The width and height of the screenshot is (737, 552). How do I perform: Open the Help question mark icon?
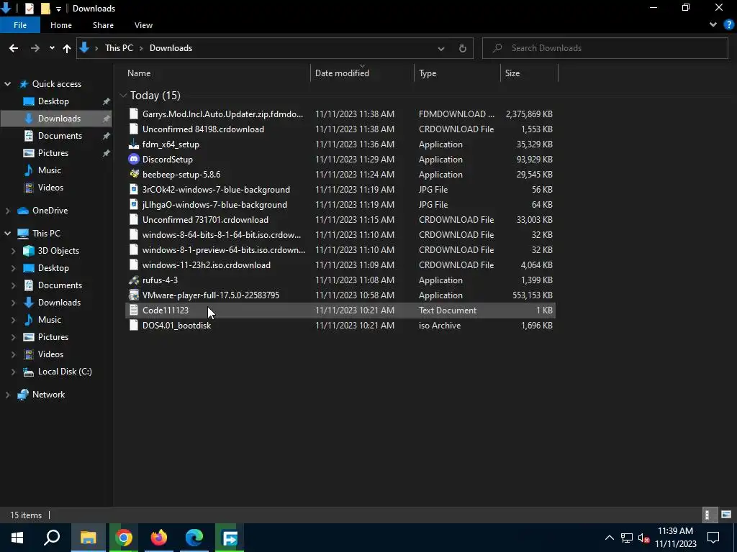729,25
